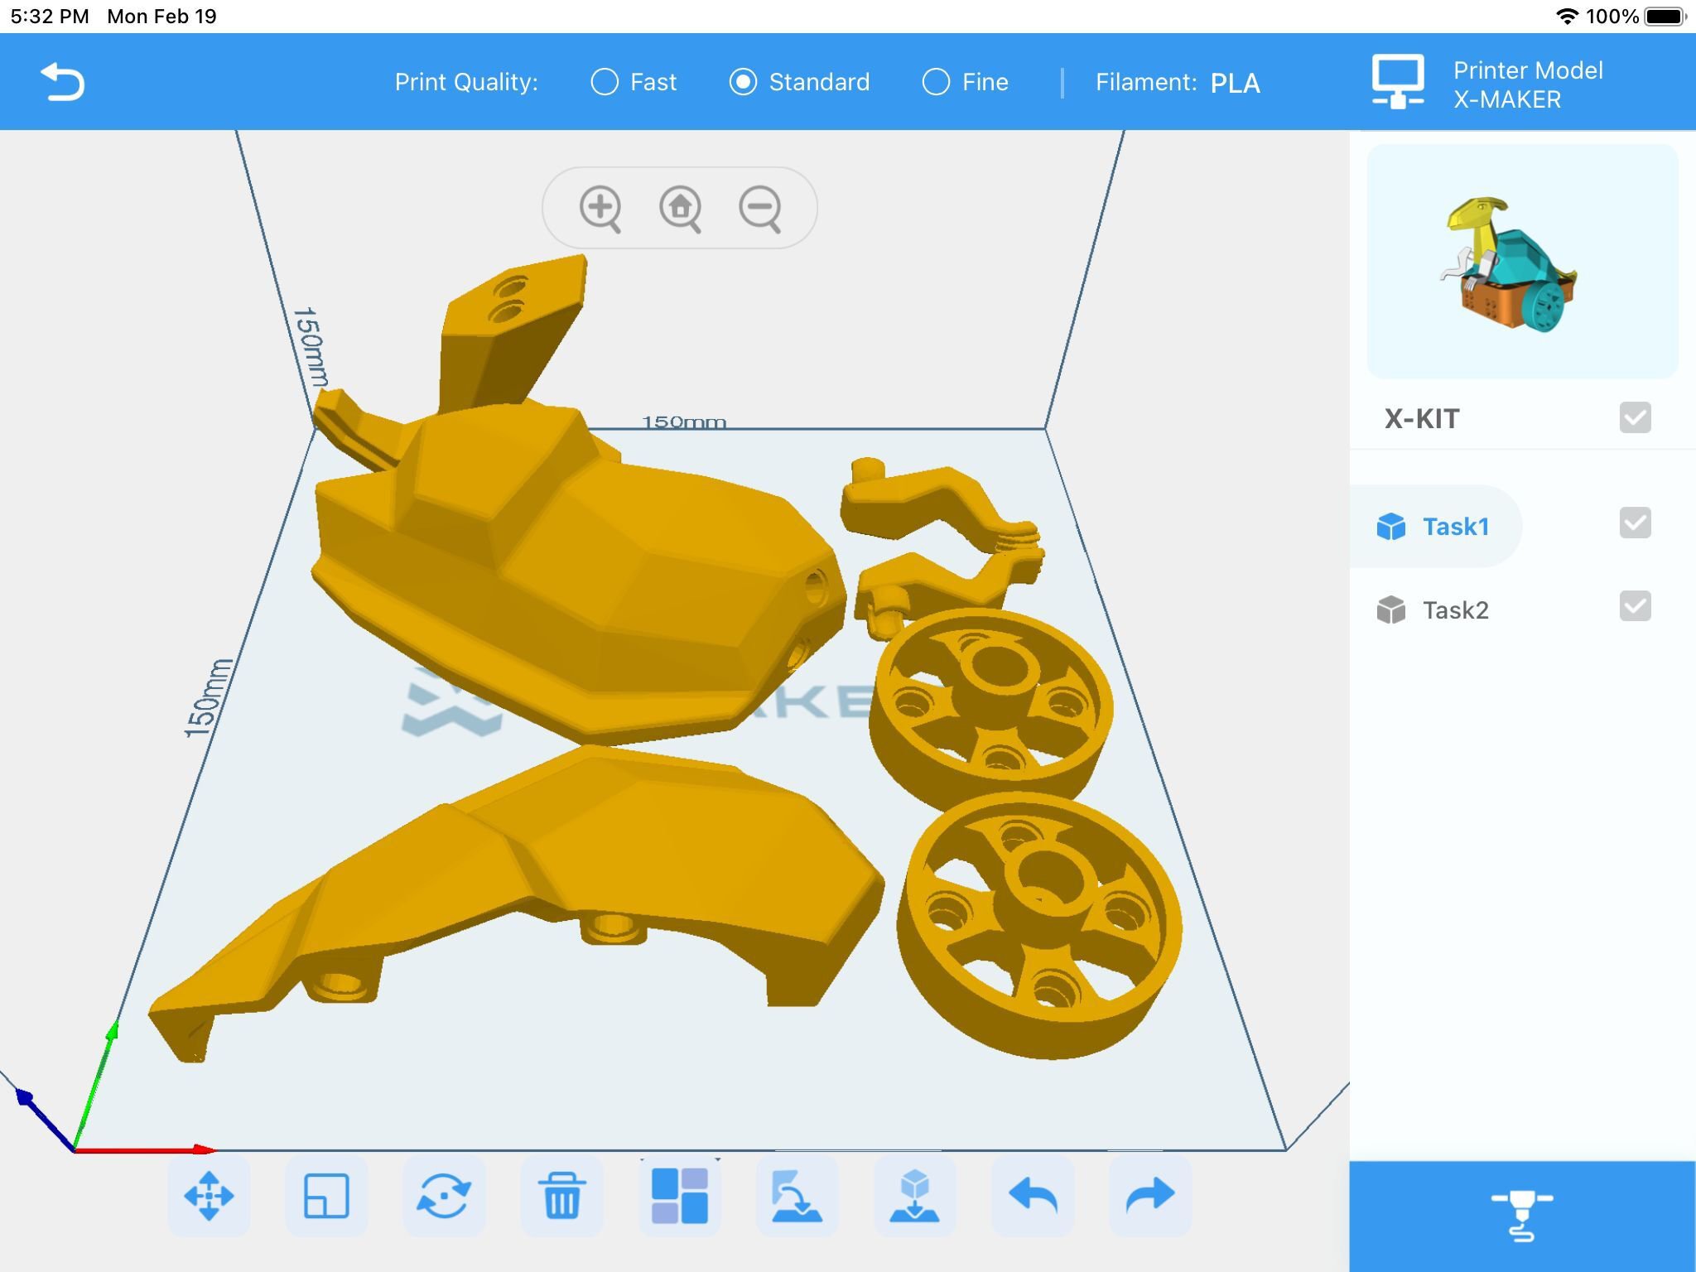Lay model flat on the plate

[x=797, y=1196]
